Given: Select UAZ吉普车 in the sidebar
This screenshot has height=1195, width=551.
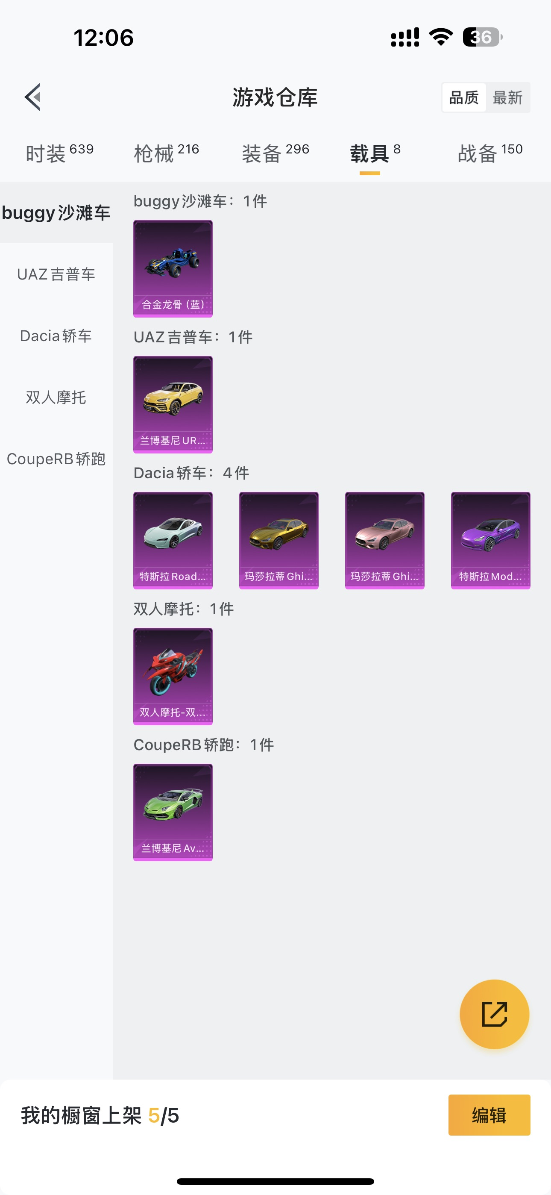Looking at the screenshot, I should tap(56, 274).
